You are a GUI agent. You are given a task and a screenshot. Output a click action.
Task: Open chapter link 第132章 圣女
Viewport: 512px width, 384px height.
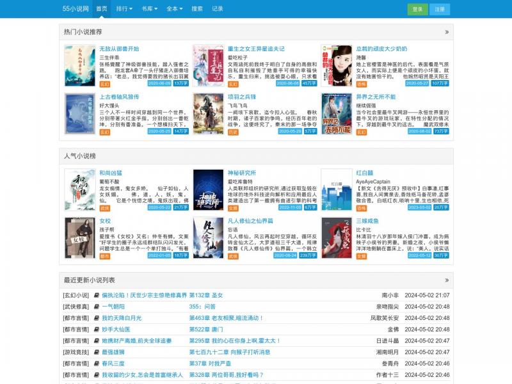(x=206, y=295)
